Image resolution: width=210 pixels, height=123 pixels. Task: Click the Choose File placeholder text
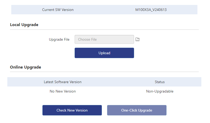87,40
